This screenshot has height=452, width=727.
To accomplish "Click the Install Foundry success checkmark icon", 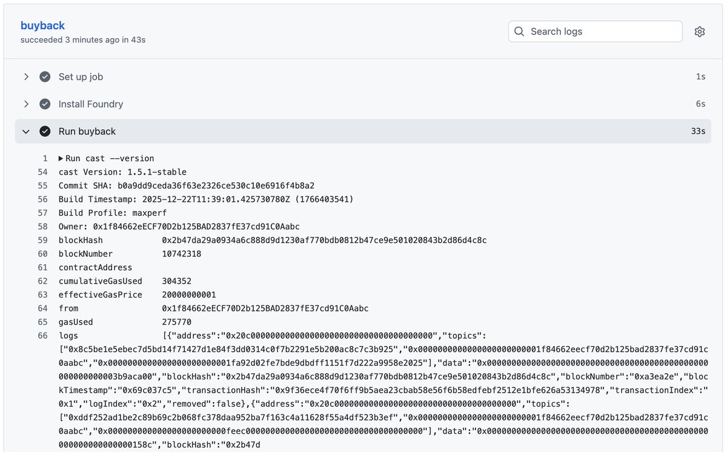I will (x=45, y=104).
